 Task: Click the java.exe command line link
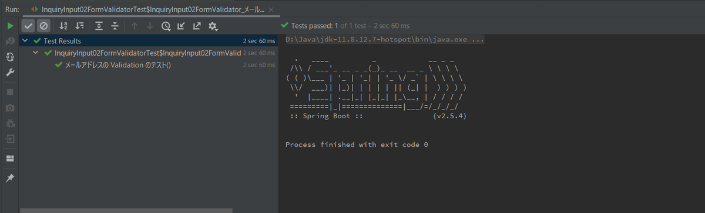385,40
